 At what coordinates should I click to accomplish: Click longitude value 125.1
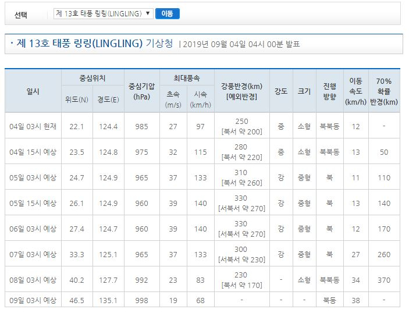tap(108, 255)
